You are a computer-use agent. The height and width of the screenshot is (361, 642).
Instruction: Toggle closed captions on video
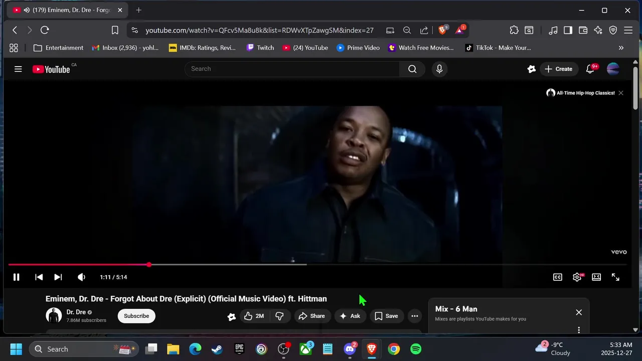pos(558,277)
